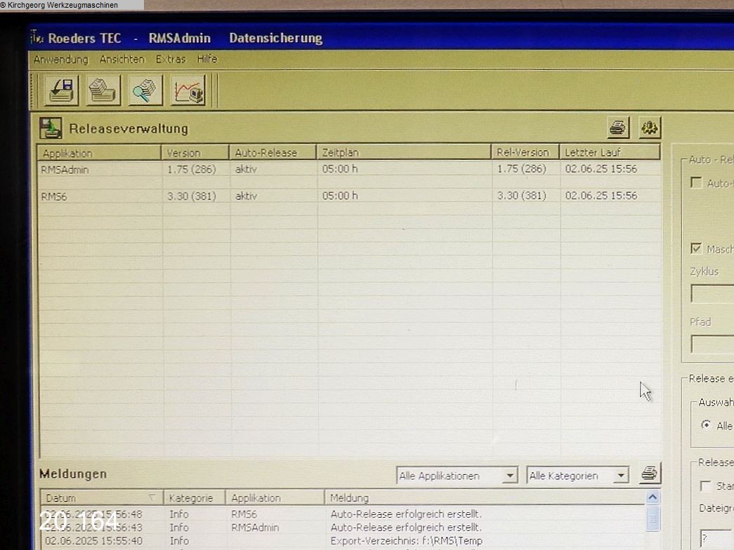Sort by Letzter Lauf column header
Image resolution: width=734 pixels, height=550 pixels.
coord(609,152)
